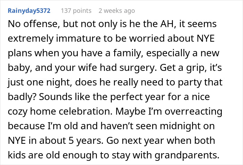
Task: Click the phrase 'haven't seen midnight on'
Action: 158,126
